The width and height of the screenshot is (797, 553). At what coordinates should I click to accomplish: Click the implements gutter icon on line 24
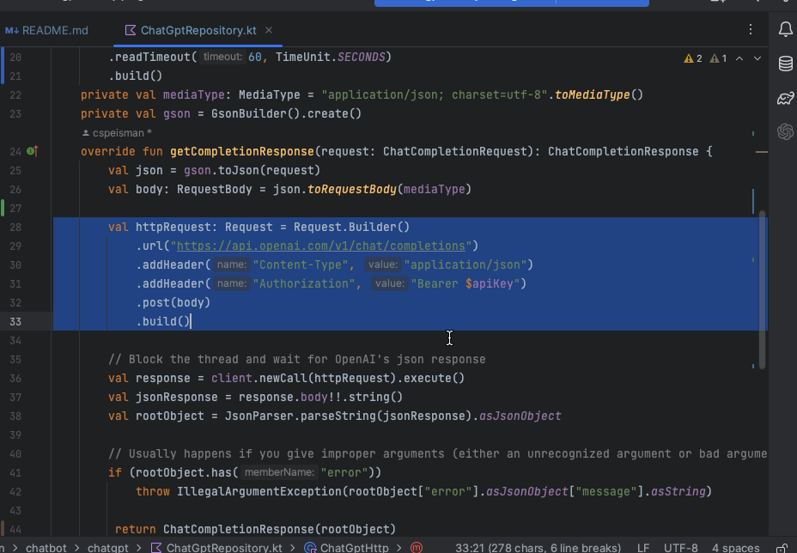click(32, 151)
